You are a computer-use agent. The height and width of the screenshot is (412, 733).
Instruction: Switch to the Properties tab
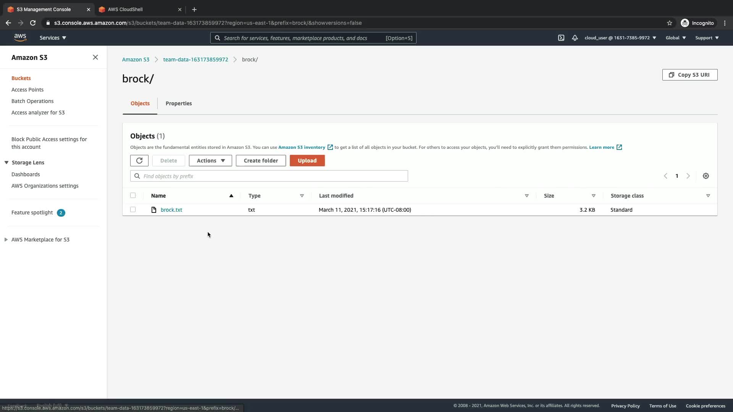[x=179, y=103]
